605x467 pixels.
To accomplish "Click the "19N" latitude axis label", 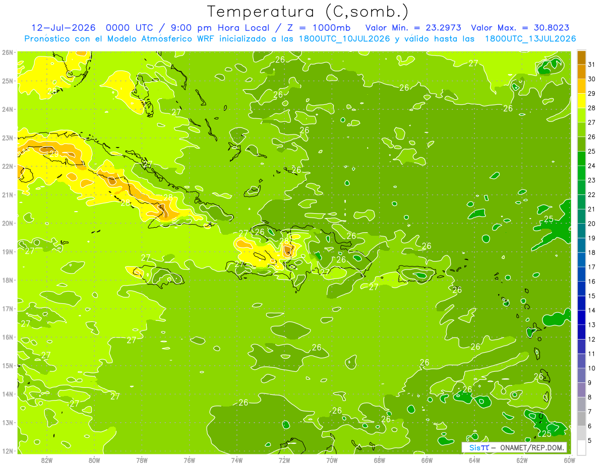I will pyautogui.click(x=7, y=251).
